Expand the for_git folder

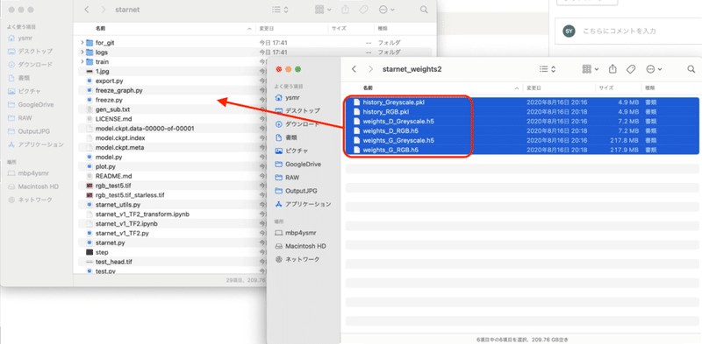point(82,42)
